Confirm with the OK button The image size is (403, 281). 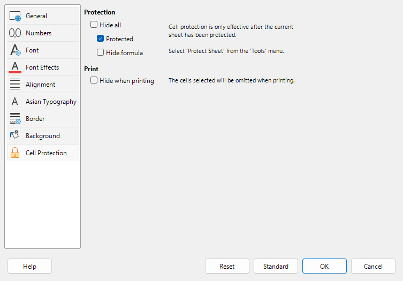click(x=324, y=266)
